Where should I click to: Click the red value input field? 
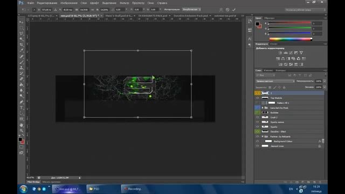point(317,23)
